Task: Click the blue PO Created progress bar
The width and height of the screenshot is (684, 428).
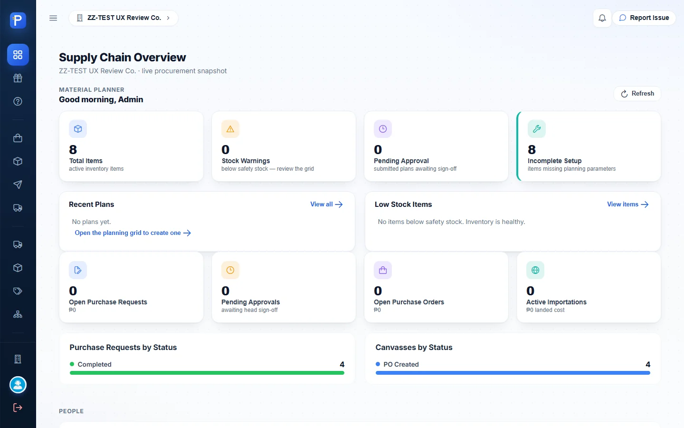Action: [x=513, y=373]
